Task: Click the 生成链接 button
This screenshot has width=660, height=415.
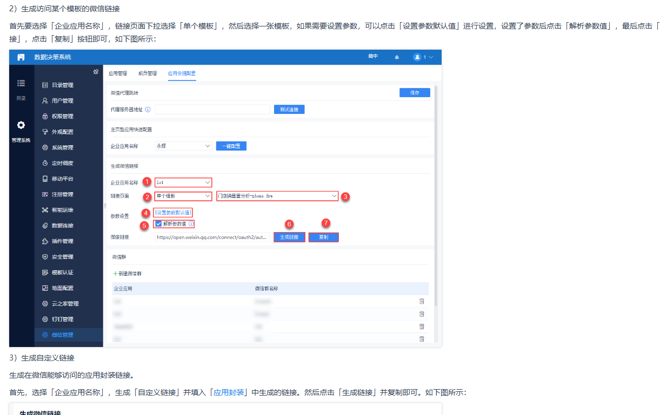Action: [x=289, y=237]
